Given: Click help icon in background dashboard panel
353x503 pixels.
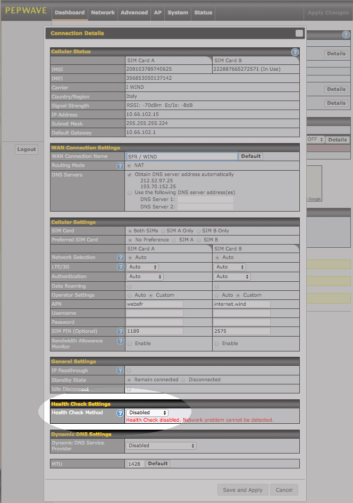Looking at the screenshot, I should tap(346, 35).
